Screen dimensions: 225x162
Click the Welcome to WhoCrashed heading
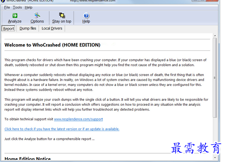[52, 45]
